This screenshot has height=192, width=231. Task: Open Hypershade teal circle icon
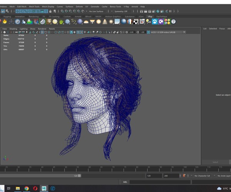click(158, 11)
